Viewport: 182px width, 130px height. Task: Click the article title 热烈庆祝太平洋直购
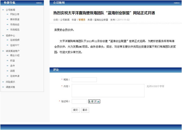click(x=104, y=13)
